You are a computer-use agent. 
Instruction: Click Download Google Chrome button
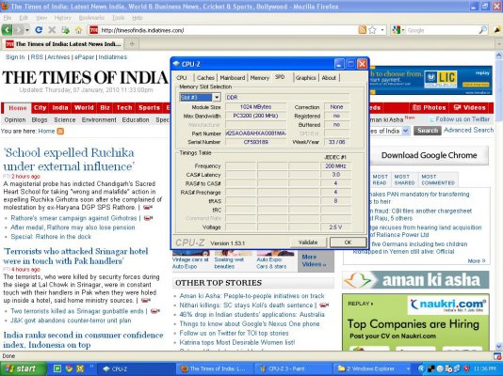(x=429, y=155)
